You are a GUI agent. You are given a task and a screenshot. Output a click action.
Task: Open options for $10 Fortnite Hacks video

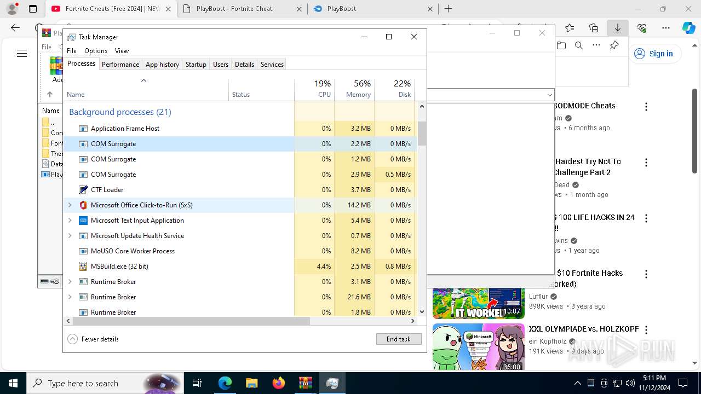[x=646, y=274]
